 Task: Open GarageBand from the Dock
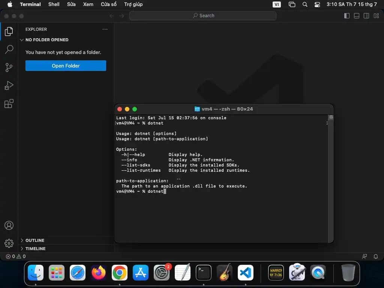coord(225,273)
